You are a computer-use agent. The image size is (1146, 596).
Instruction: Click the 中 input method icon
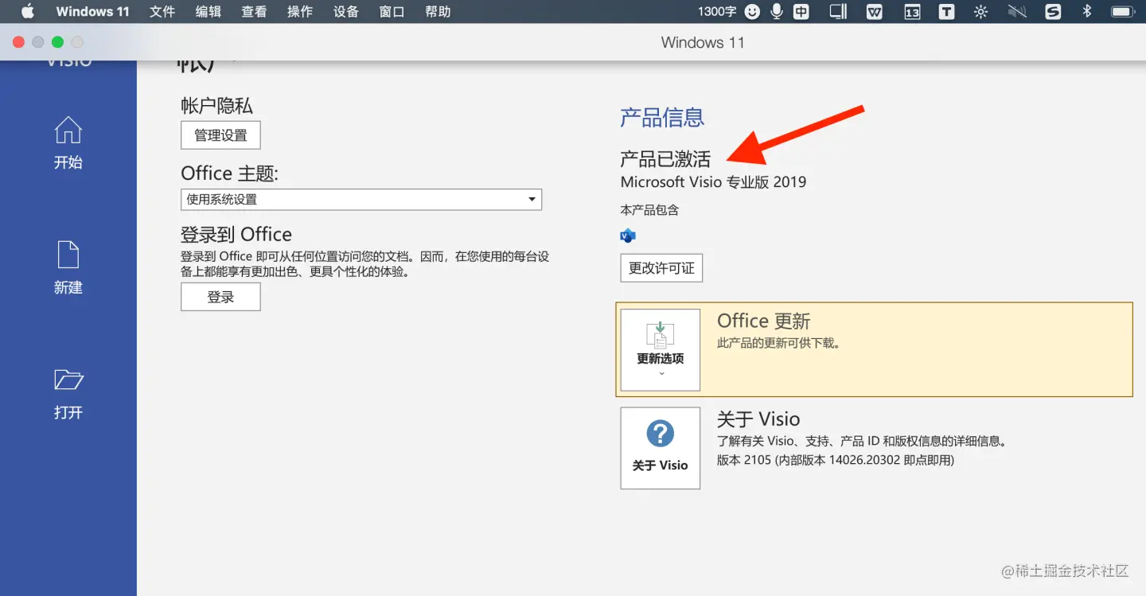point(801,12)
